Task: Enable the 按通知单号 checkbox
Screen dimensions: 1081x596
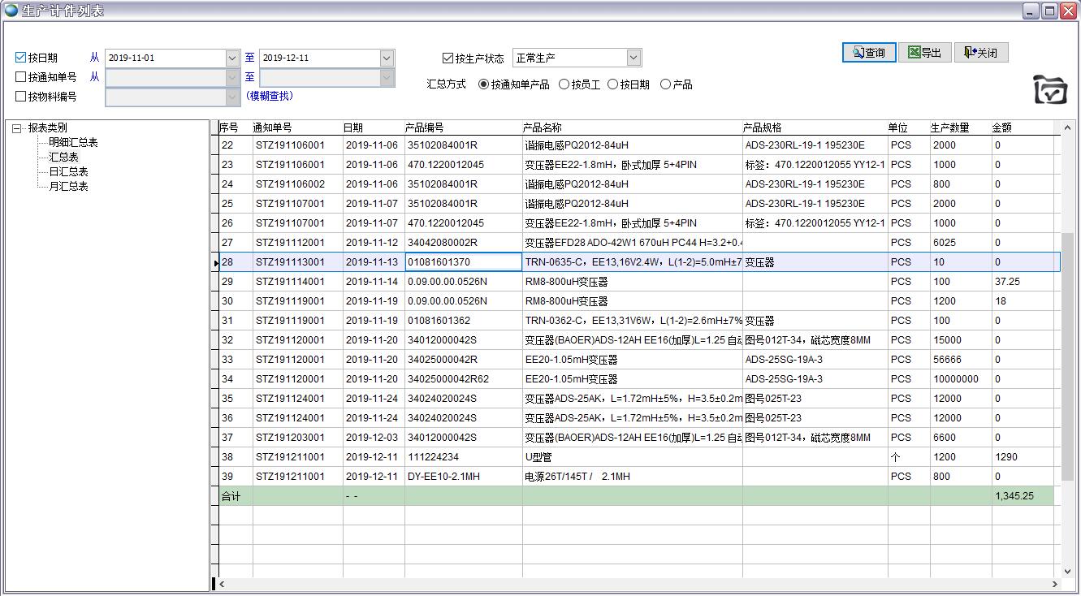Action: pos(21,77)
